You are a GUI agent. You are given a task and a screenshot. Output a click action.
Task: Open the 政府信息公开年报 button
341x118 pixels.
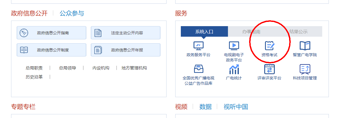(125, 50)
